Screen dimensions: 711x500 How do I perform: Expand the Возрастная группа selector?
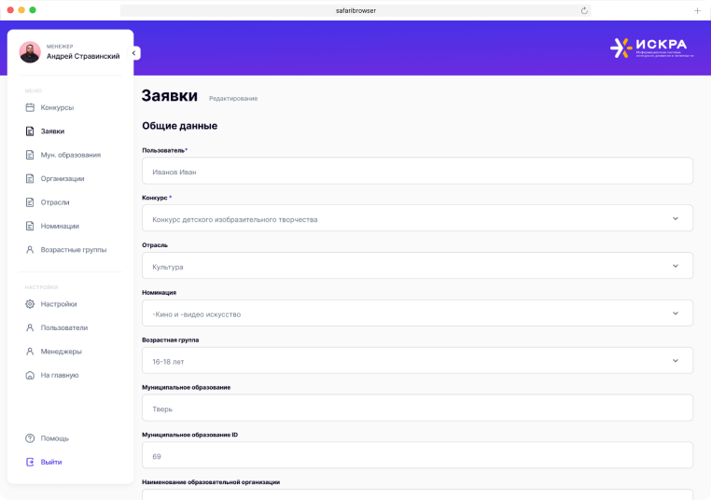tap(675, 360)
